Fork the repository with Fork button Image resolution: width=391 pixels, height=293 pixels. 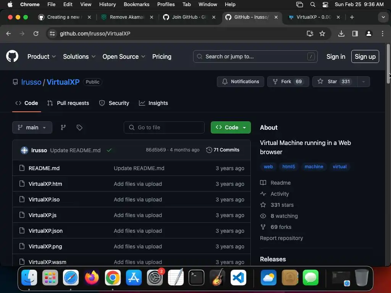coord(288,82)
